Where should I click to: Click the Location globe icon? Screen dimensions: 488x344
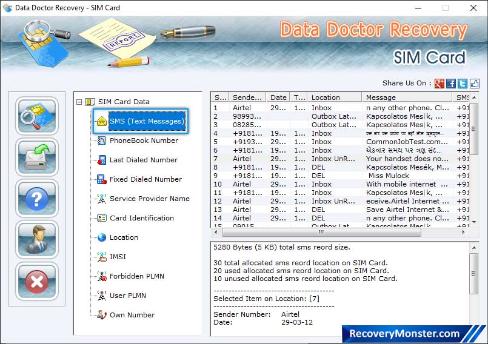101,237
